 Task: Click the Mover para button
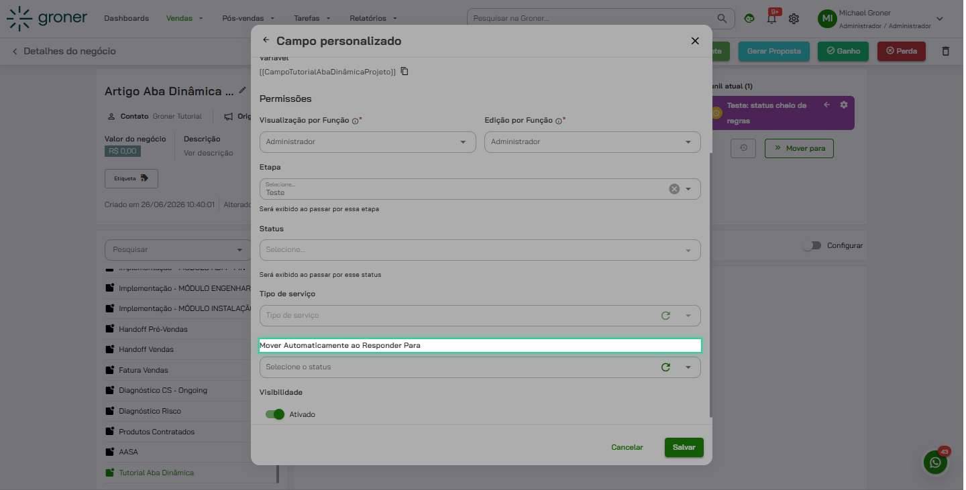coord(799,148)
